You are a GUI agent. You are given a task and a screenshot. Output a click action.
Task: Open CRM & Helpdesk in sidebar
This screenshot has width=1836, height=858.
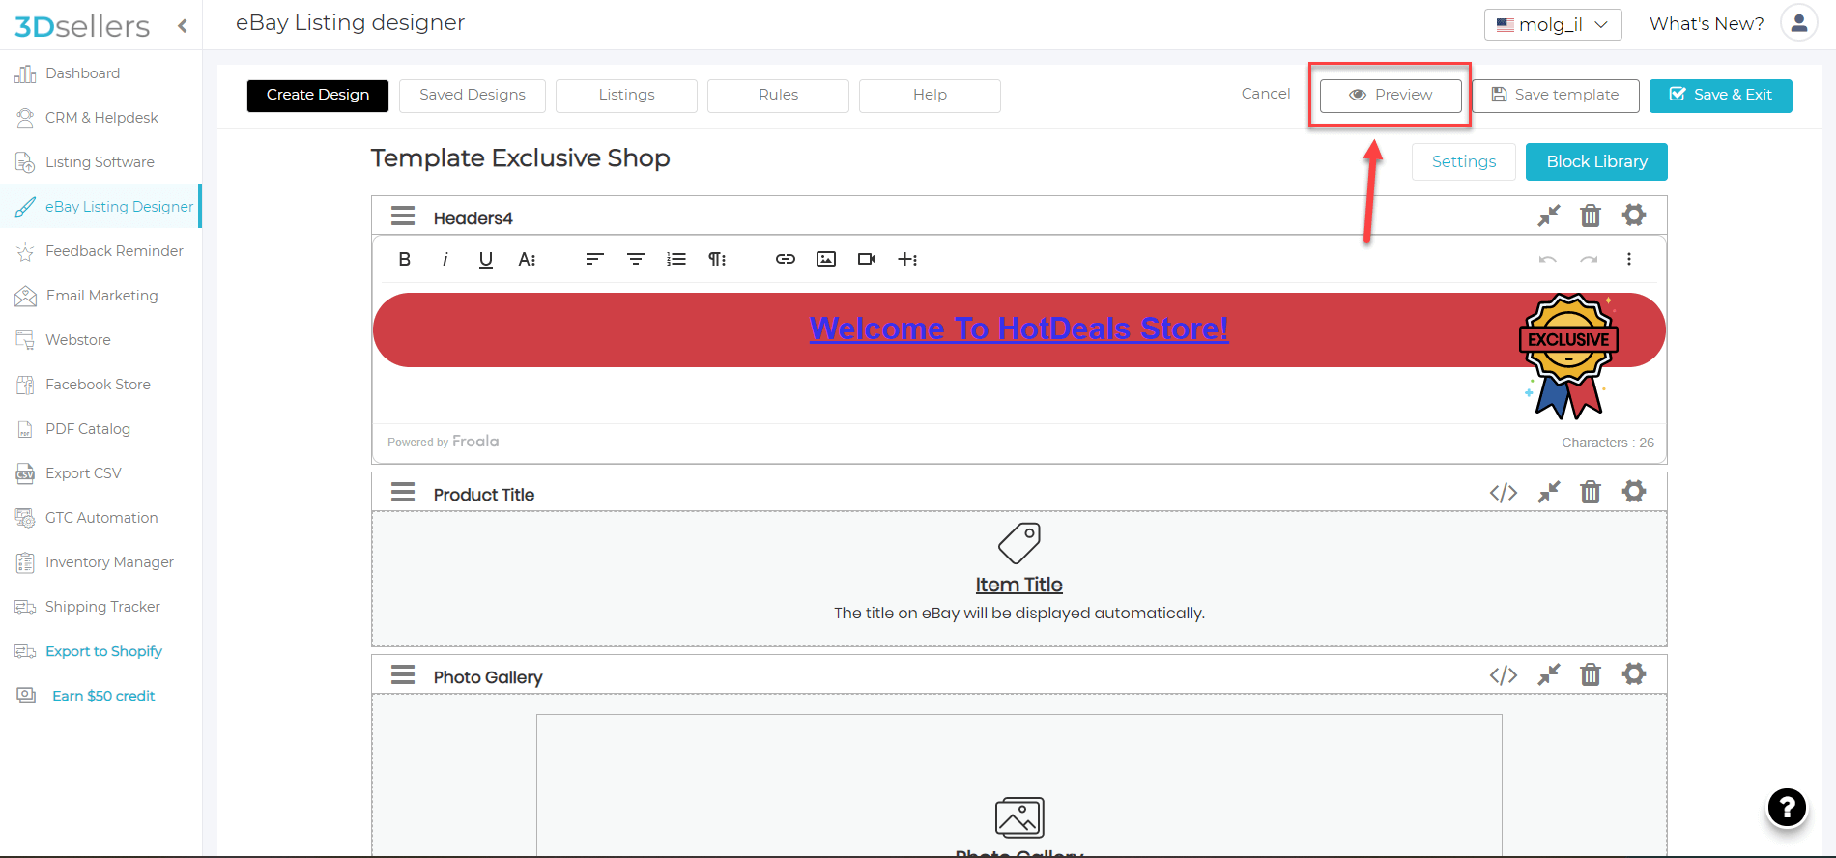click(100, 118)
